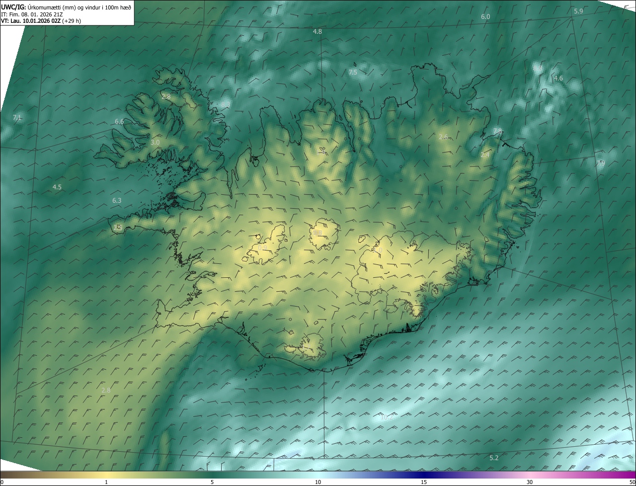Viewport: 636px width, 486px height.
Task: Click the 'VT: Lau. 10.01.2026 02Z (+29 h)' line
Action: (41, 21)
